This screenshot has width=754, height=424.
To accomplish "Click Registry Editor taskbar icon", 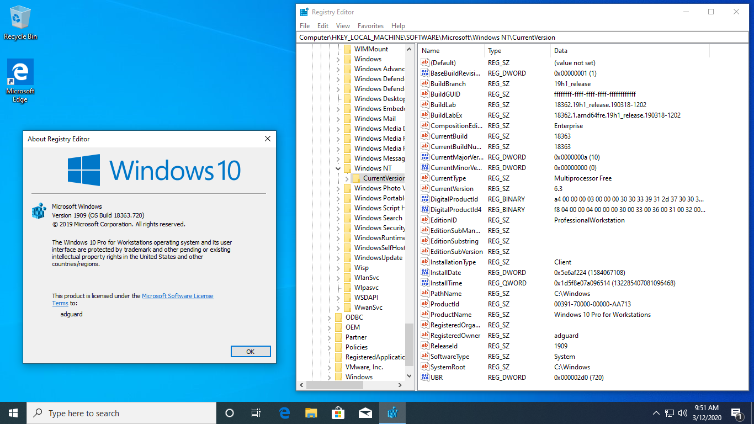I will (392, 413).
